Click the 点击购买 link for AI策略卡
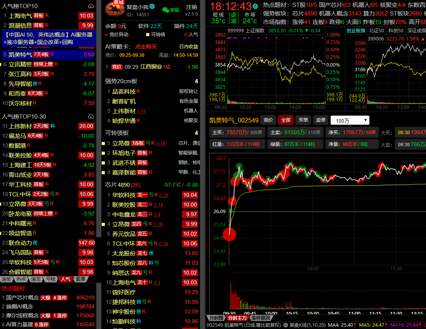Viewport: 426px width, 329px height. (x=146, y=47)
